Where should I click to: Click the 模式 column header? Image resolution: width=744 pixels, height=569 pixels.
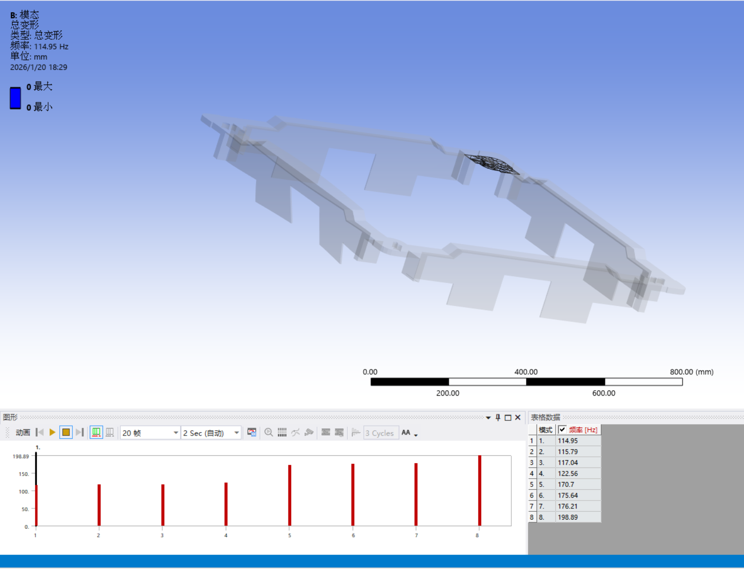(546, 430)
